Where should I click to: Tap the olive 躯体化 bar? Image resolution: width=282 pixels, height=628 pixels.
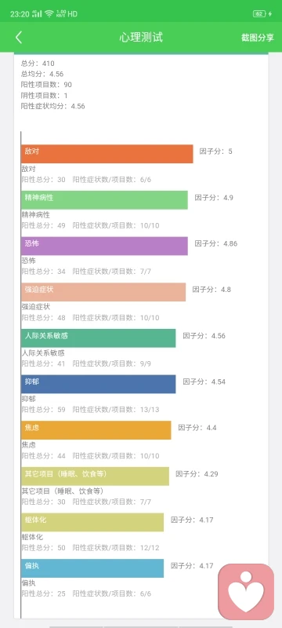point(92,522)
